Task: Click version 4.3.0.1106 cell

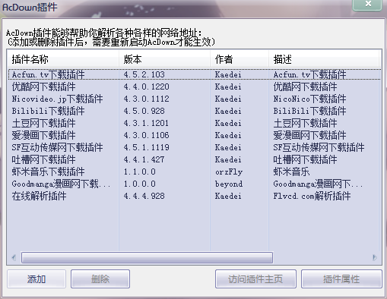Action: pos(146,135)
